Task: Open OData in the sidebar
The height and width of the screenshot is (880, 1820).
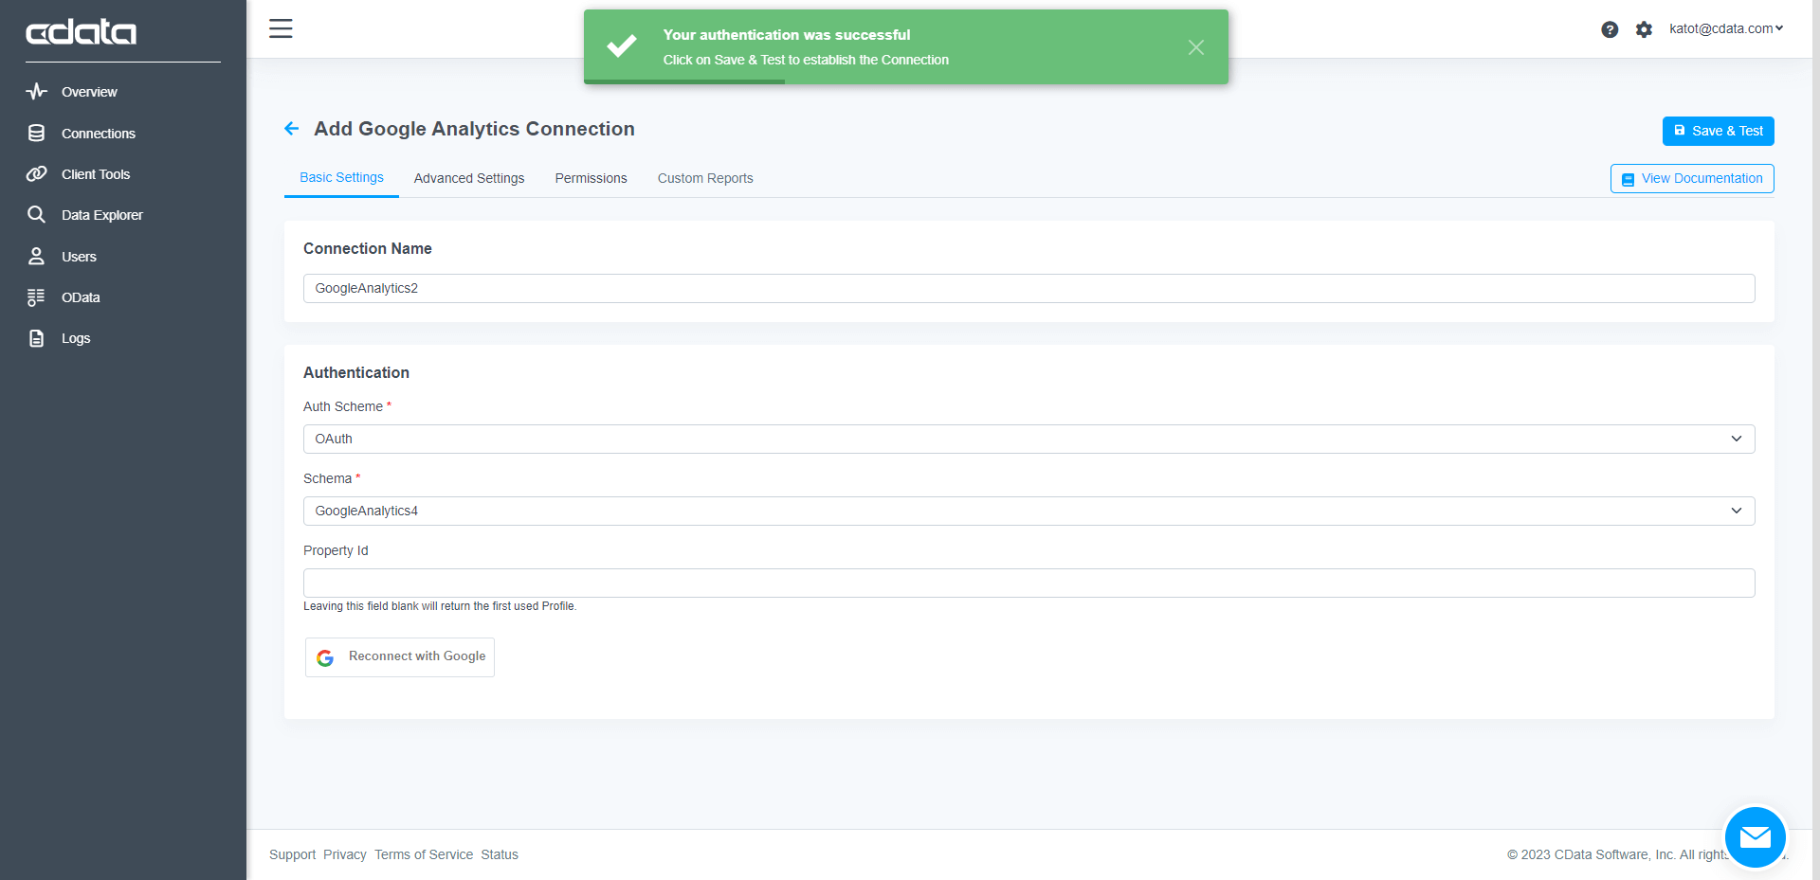Action: click(x=81, y=297)
